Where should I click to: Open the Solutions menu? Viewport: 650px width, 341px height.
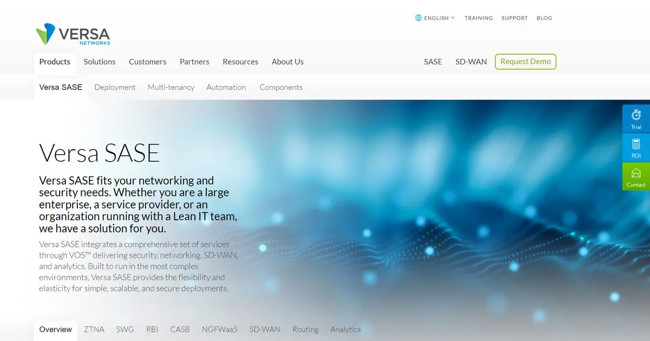point(99,62)
